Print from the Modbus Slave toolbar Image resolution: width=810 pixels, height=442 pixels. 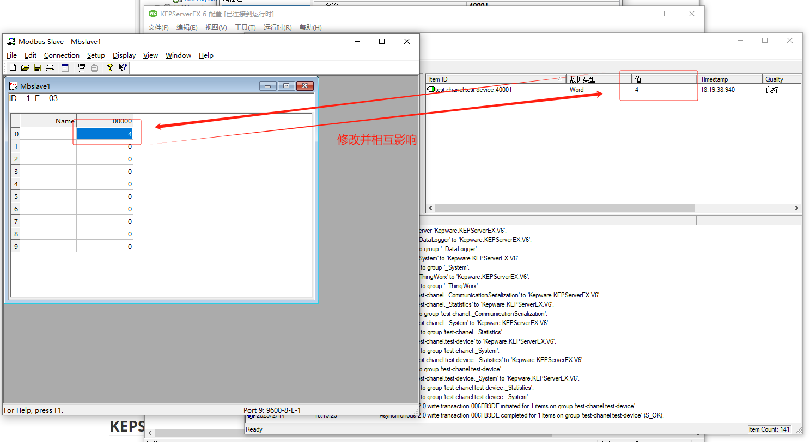(x=50, y=67)
